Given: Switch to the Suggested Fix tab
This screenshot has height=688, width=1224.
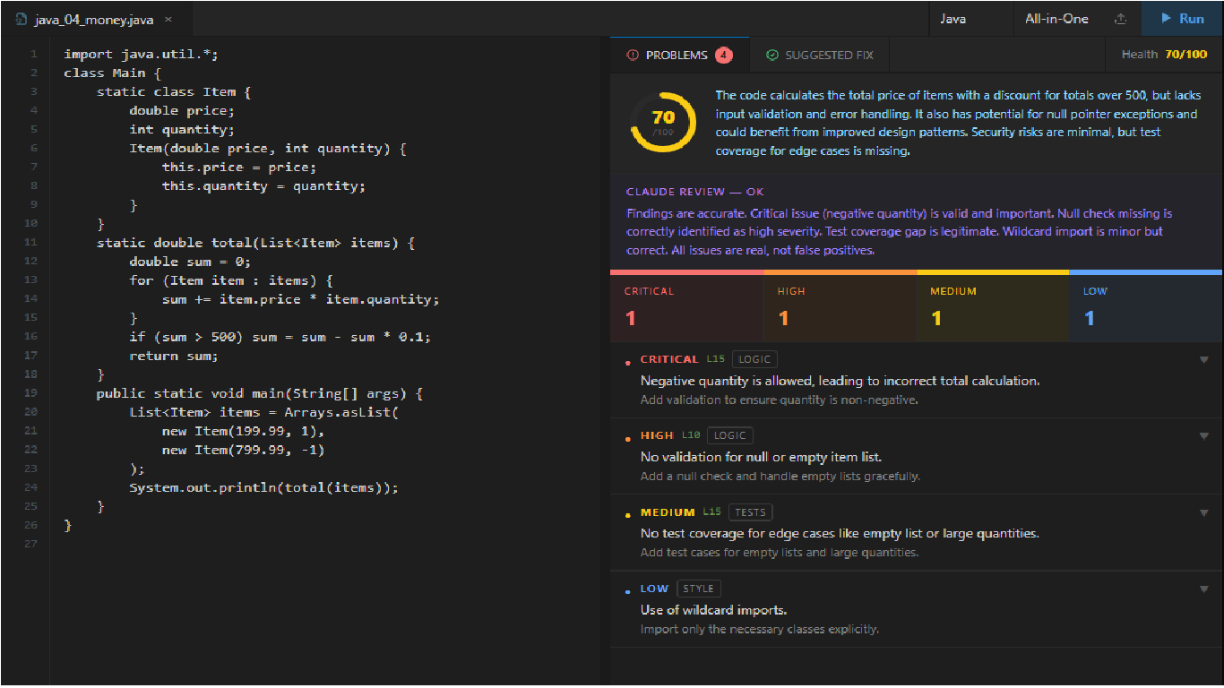Looking at the screenshot, I should (819, 55).
